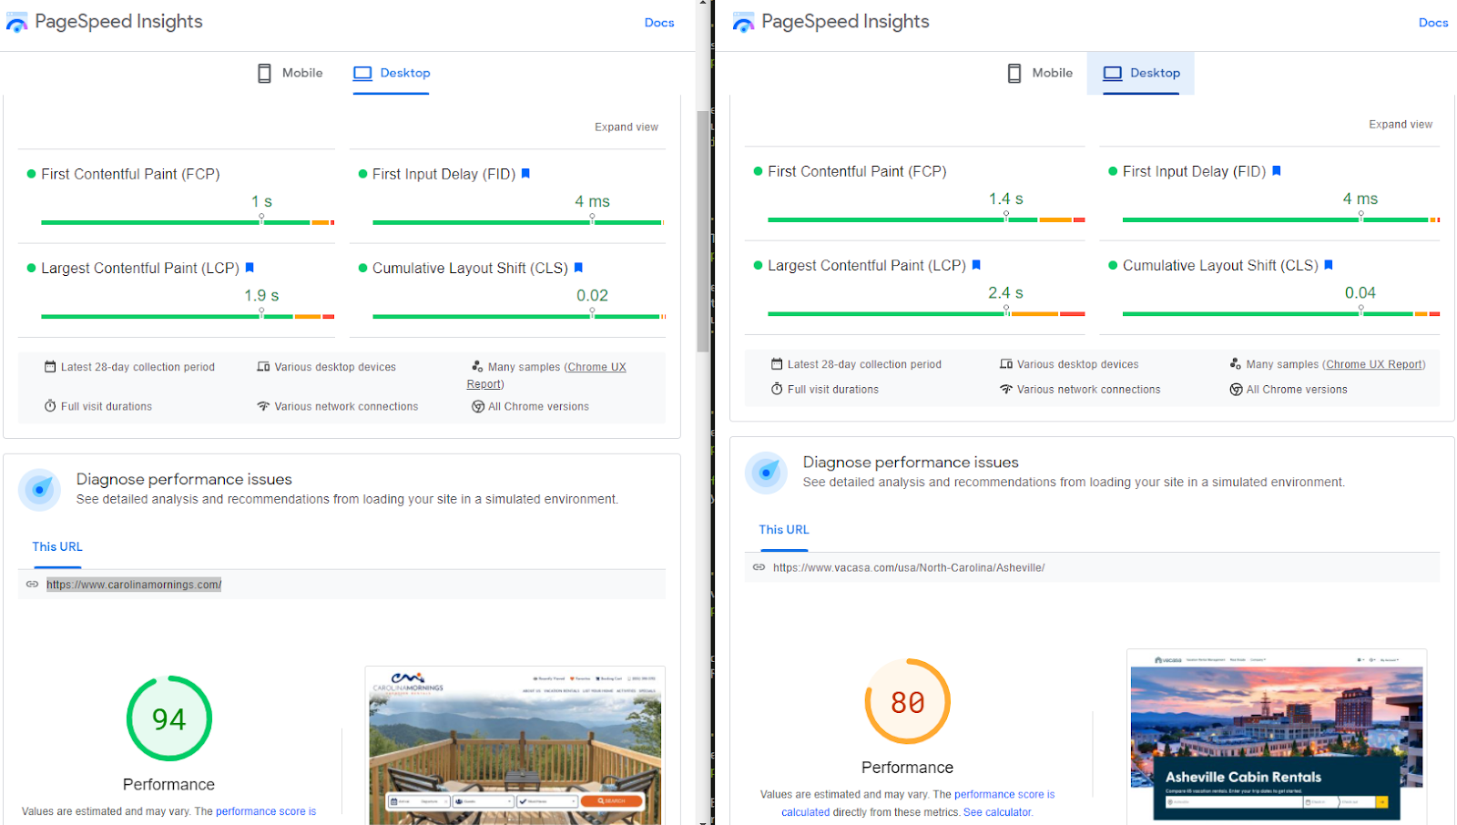Viewport: 1457px width, 825px height.
Task: Open the Carolina Mornings page screenshot thumbnail
Action: coord(515,745)
